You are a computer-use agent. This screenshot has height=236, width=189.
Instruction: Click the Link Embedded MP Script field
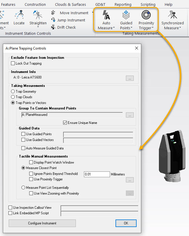(99, 214)
